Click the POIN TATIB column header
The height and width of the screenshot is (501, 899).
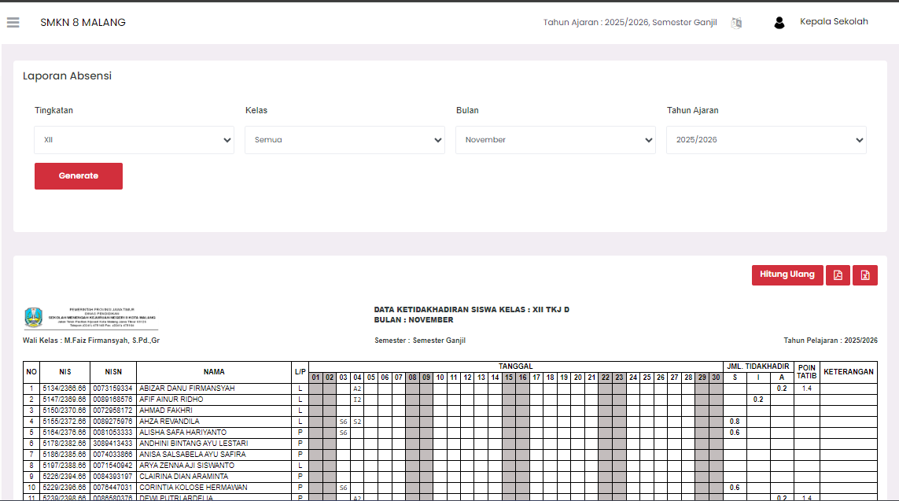pos(806,372)
